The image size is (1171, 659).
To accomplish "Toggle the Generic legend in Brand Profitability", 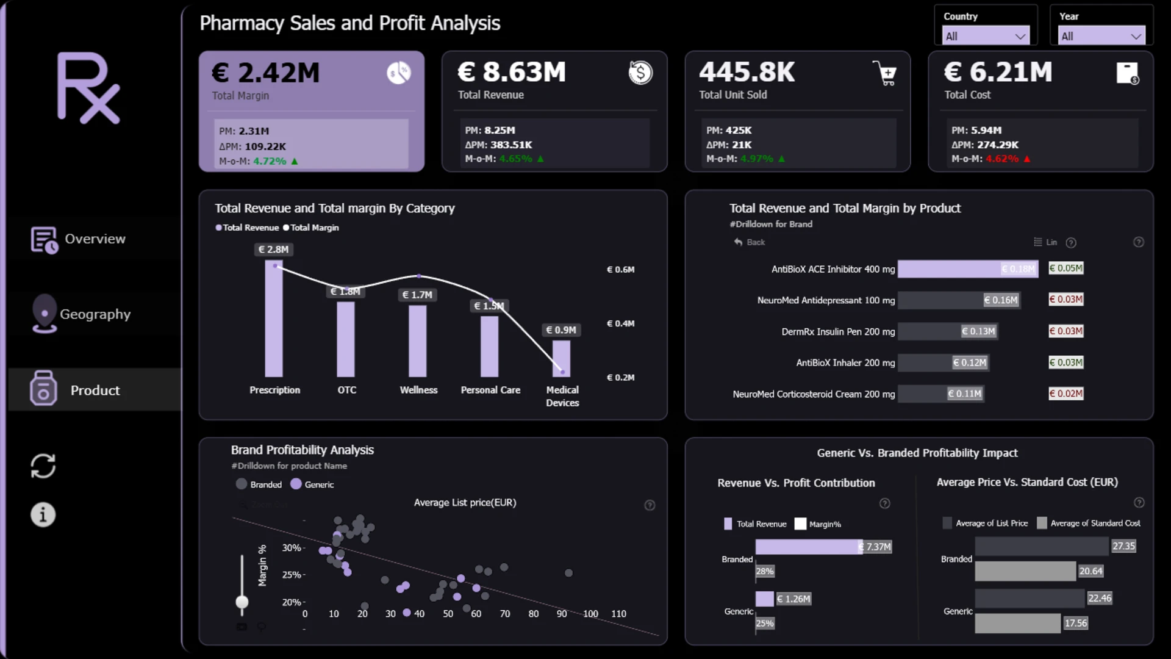I will point(312,484).
